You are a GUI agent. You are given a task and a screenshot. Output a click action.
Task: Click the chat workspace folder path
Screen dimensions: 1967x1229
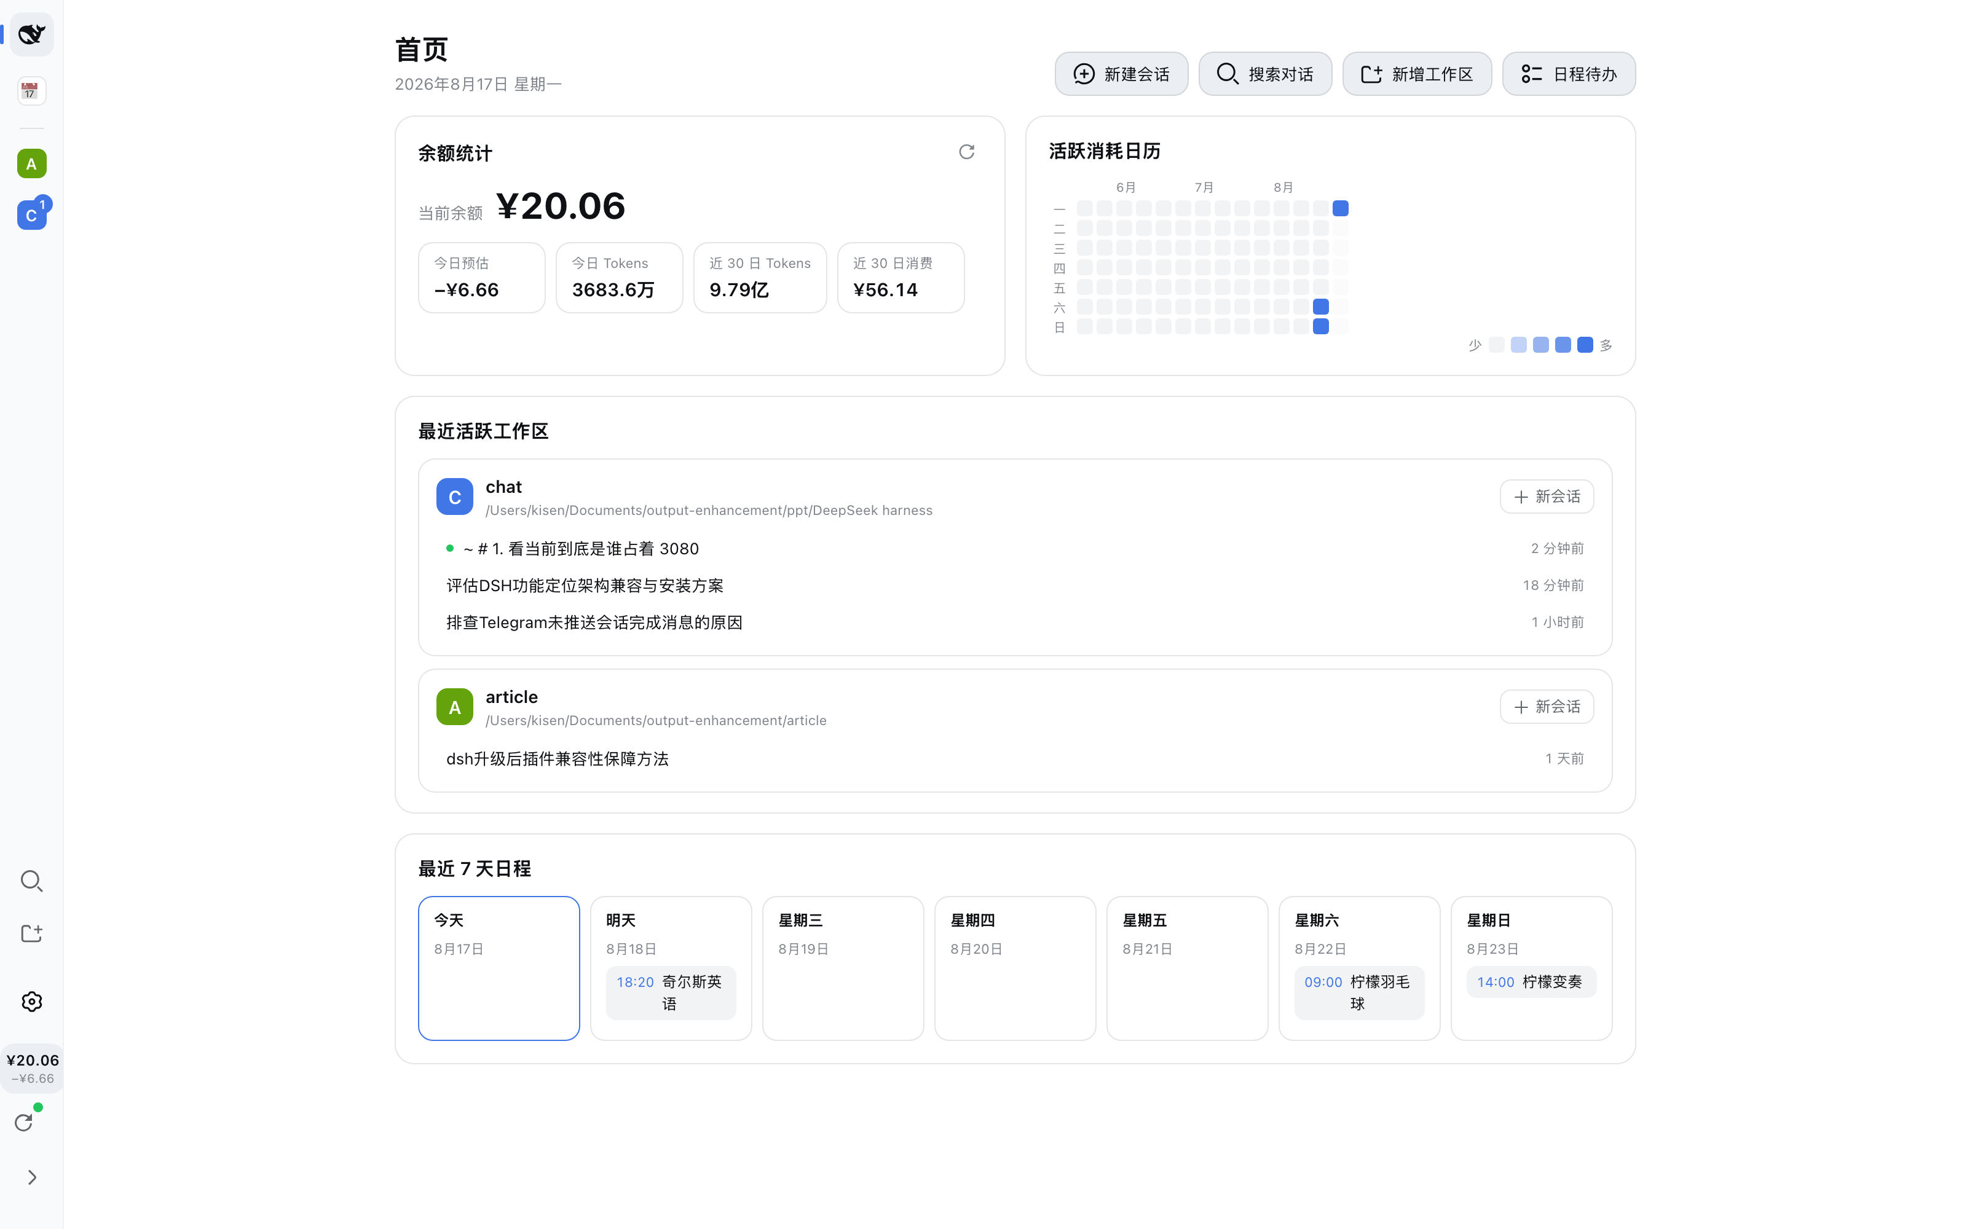tap(709, 511)
